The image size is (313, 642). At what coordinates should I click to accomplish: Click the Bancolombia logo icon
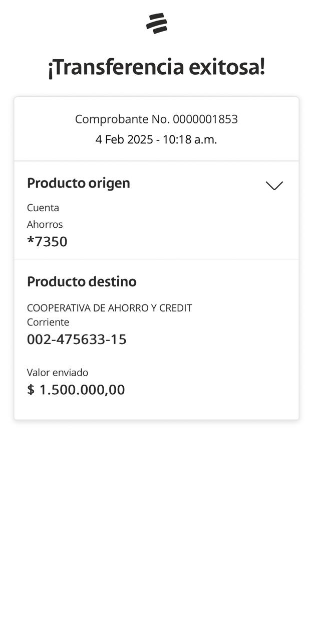[157, 24]
